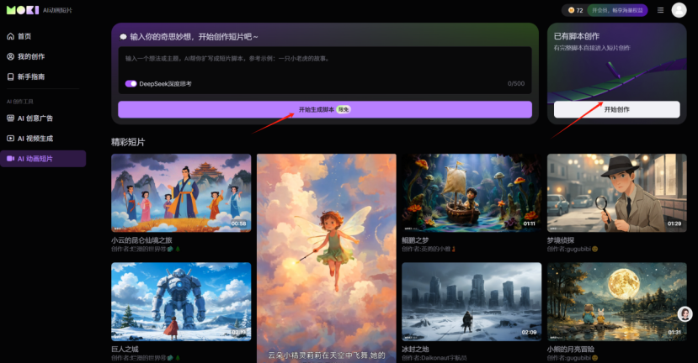Open 鲲鹏之梦 video thumbnail

coord(472,192)
